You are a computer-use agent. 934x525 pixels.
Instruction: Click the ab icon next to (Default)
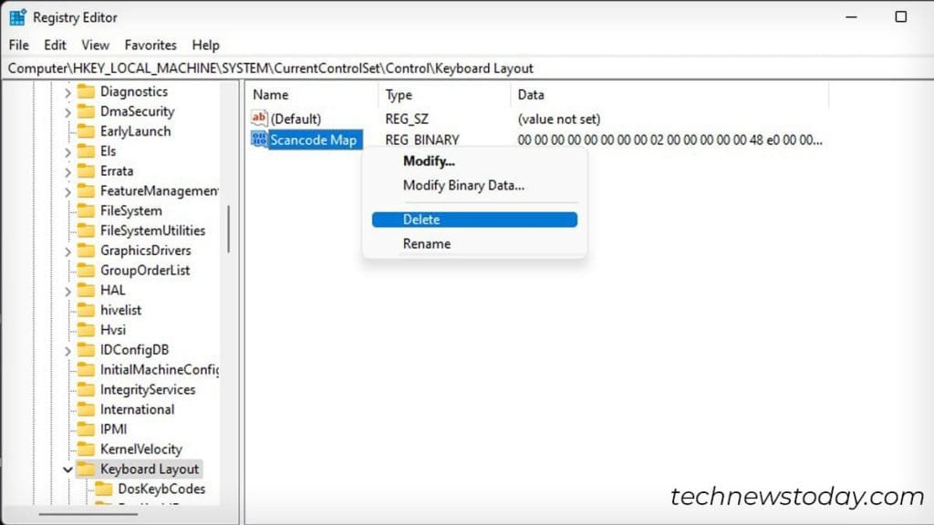tap(258, 118)
